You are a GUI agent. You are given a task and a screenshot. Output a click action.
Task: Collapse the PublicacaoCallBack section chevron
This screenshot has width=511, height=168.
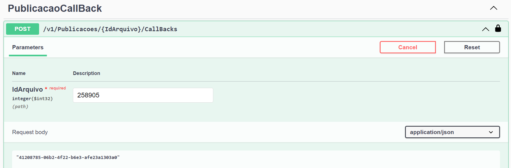click(x=493, y=8)
